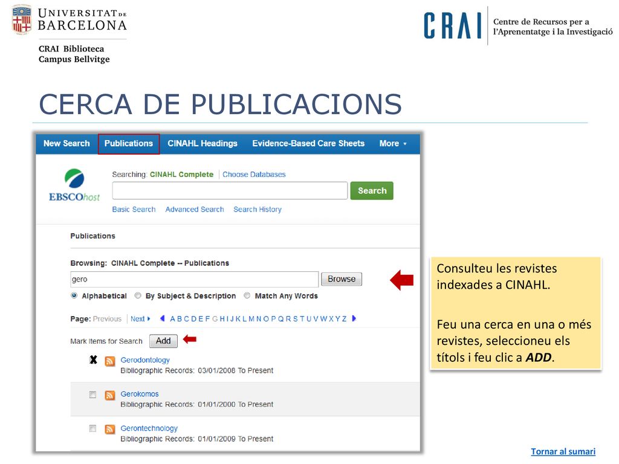Open the Gerodontology publication link
This screenshot has width=619, height=464.
coord(145,360)
